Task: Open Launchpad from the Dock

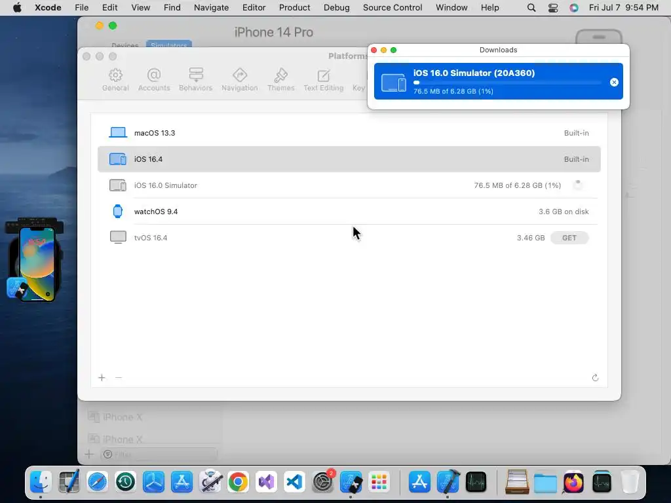Action: (379, 482)
